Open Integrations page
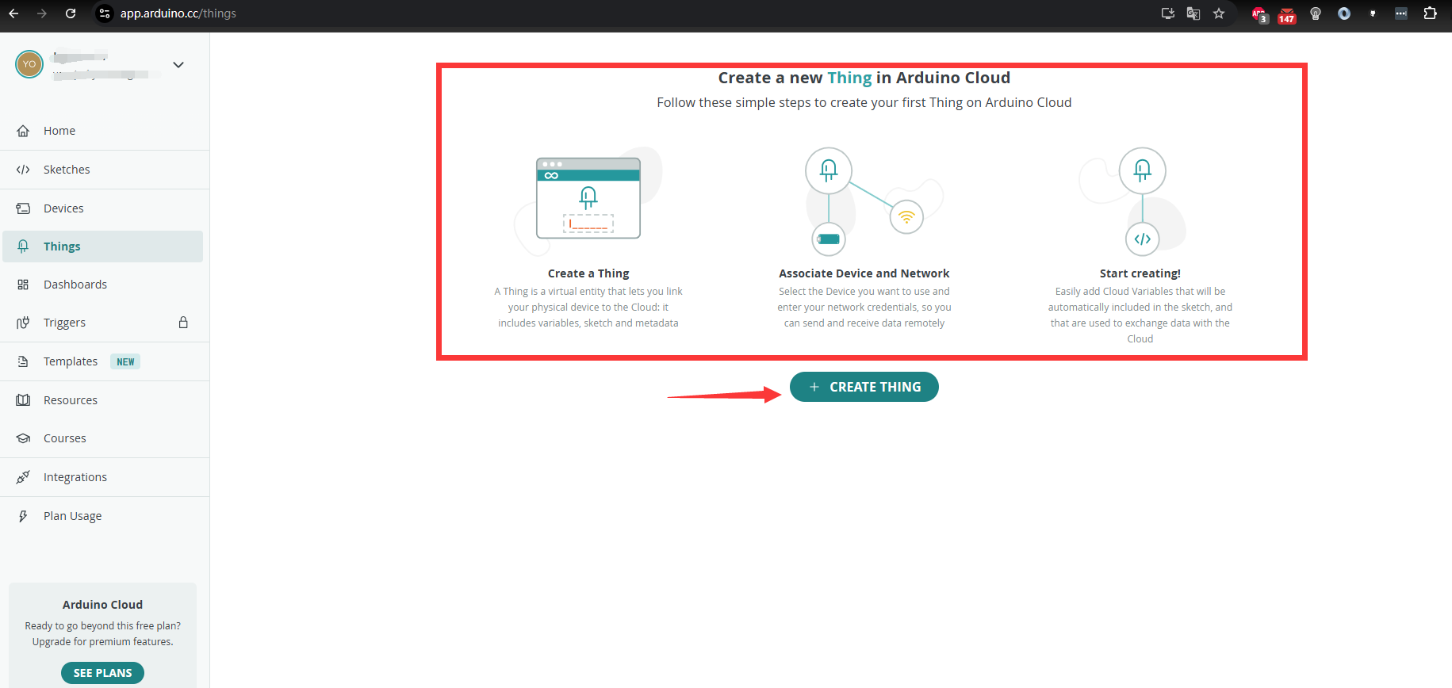Viewport: 1452px width, 688px height. 103,477
